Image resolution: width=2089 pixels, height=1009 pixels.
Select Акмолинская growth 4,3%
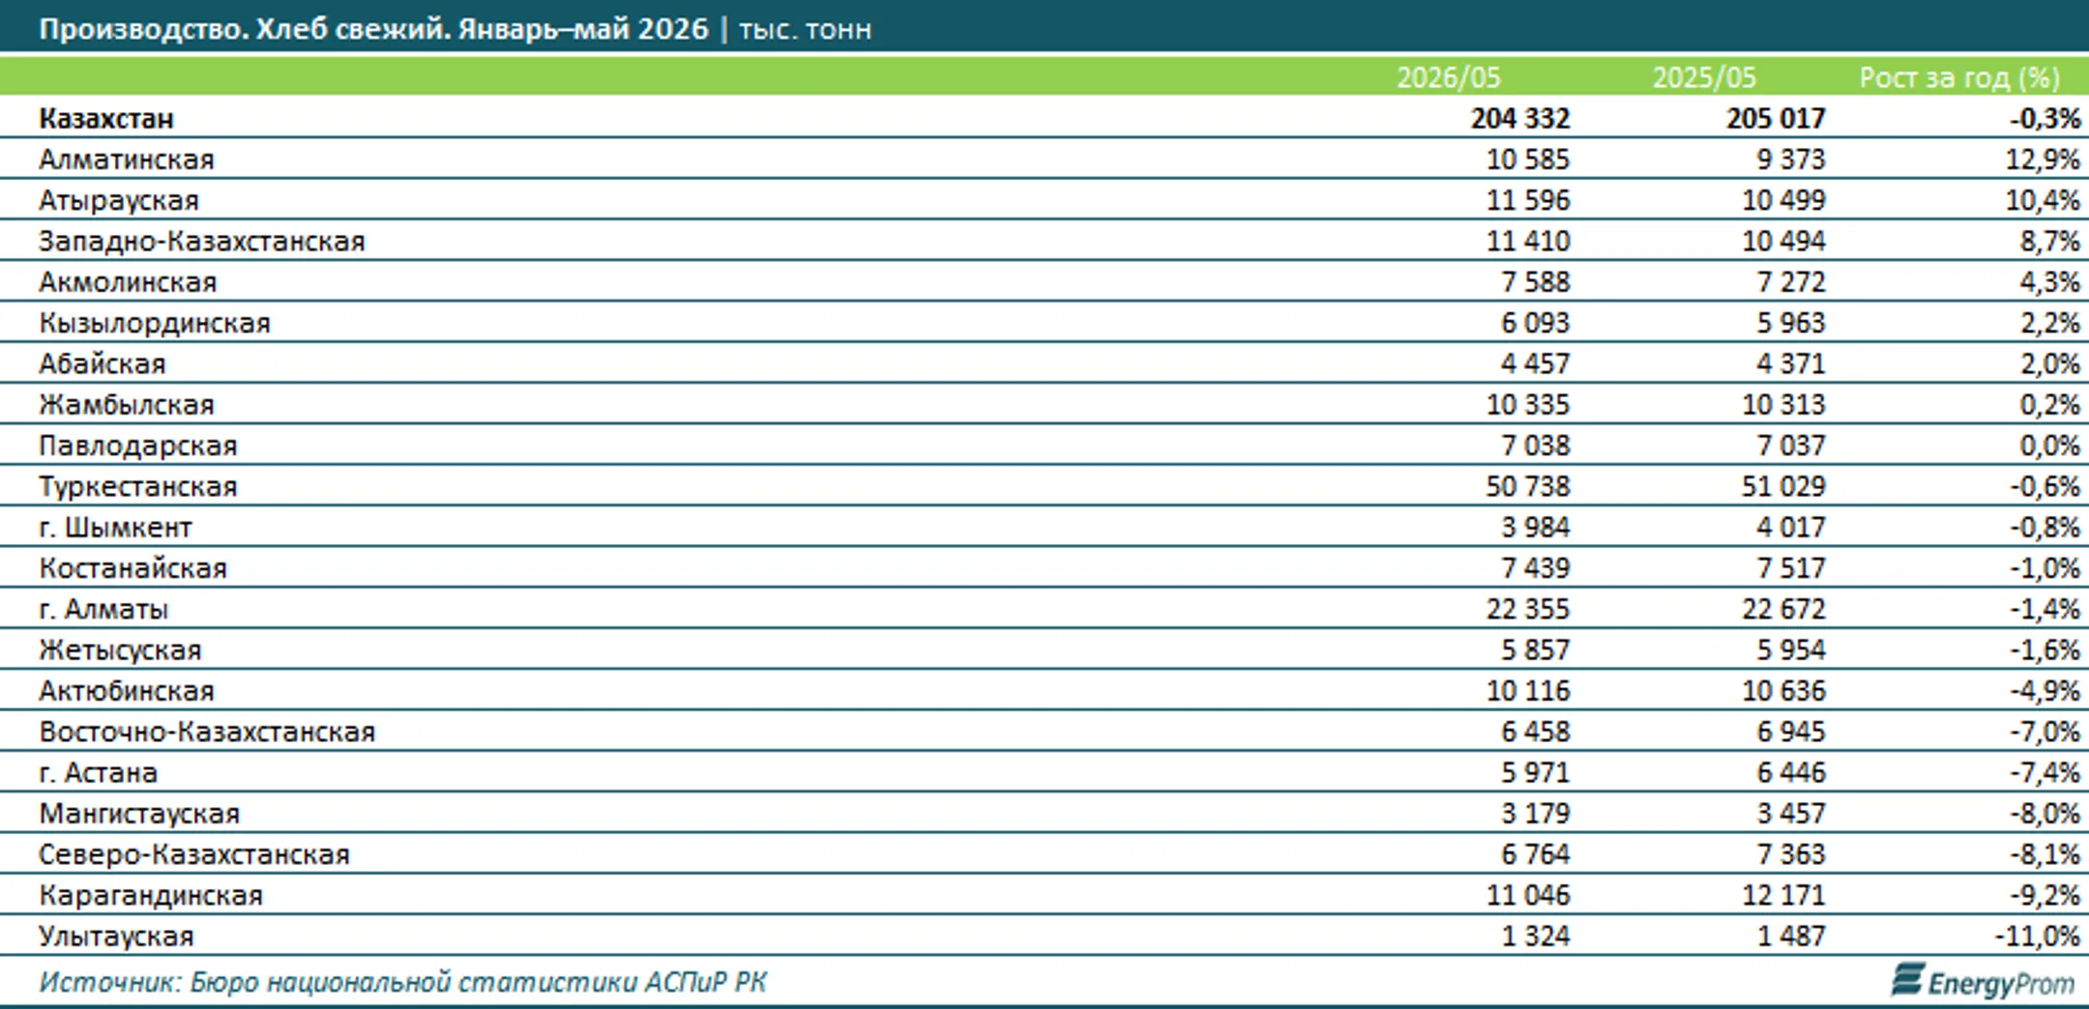pos(2049,282)
